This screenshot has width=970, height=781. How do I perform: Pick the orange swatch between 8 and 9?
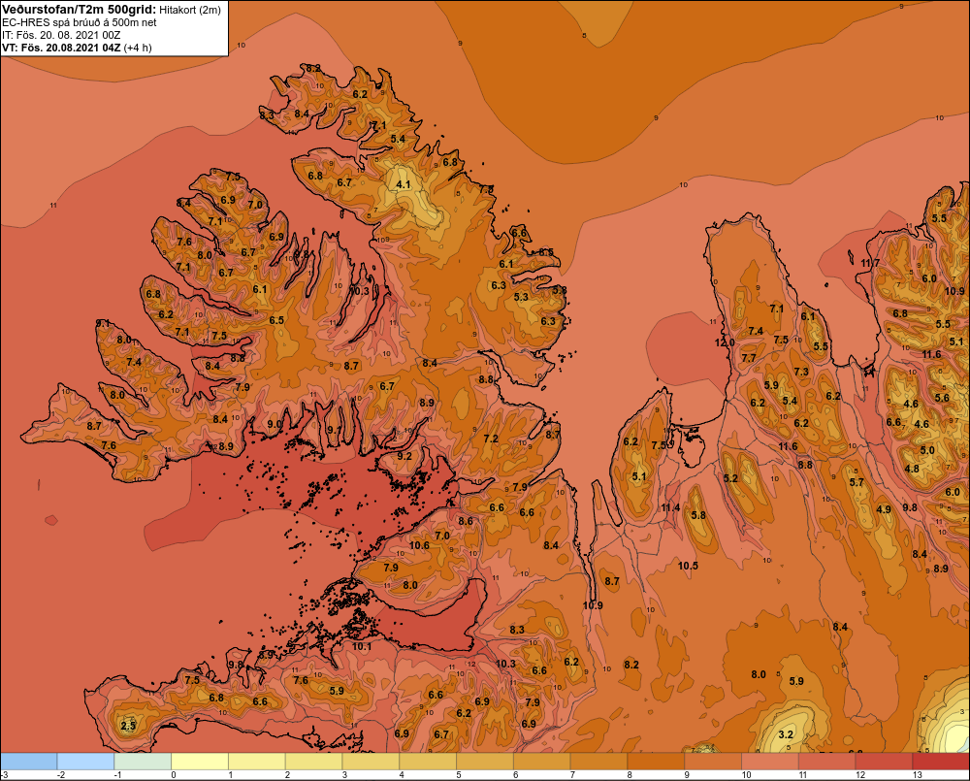pyautogui.click(x=656, y=762)
